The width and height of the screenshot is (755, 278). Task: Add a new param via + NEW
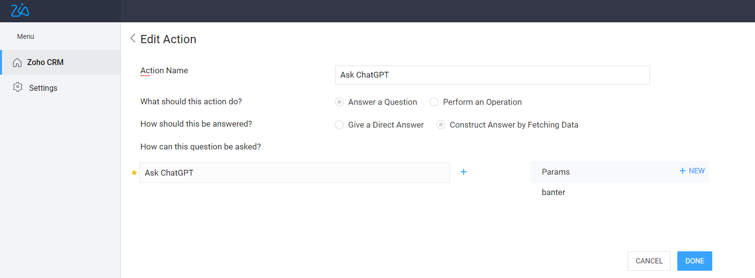[692, 171]
